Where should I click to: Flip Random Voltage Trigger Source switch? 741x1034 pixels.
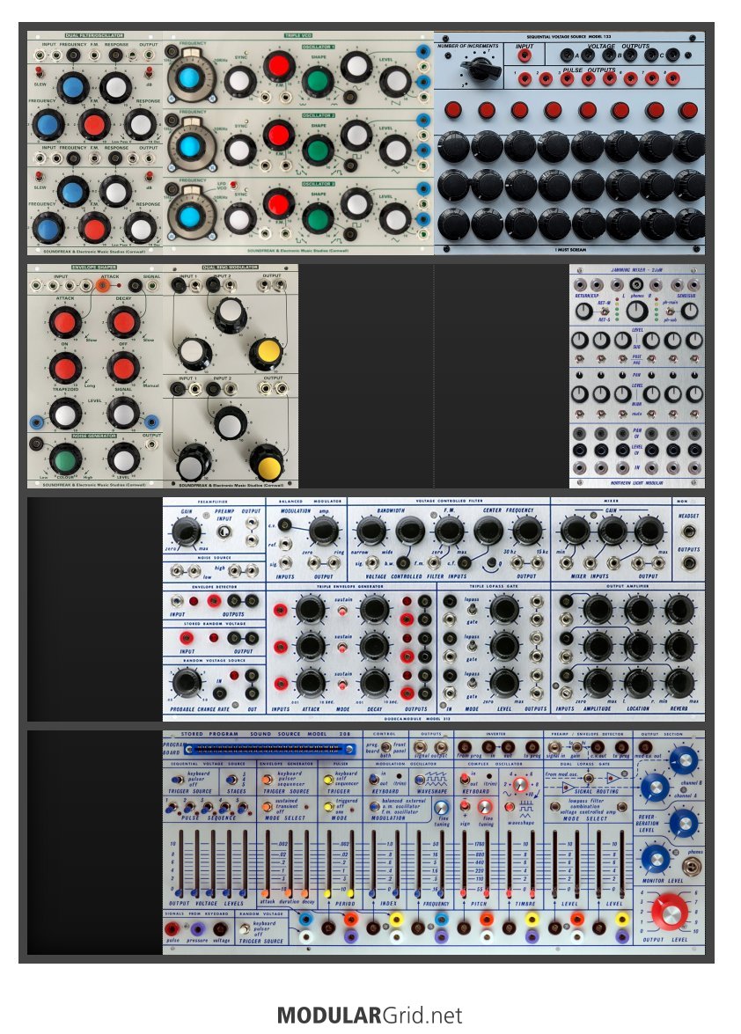click(x=246, y=929)
